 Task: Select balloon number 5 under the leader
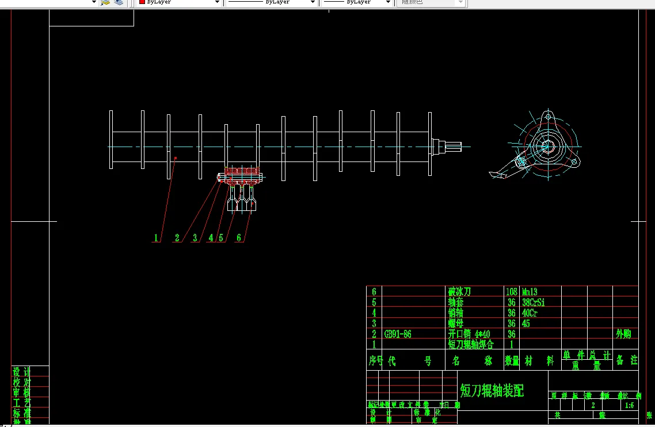coord(221,238)
